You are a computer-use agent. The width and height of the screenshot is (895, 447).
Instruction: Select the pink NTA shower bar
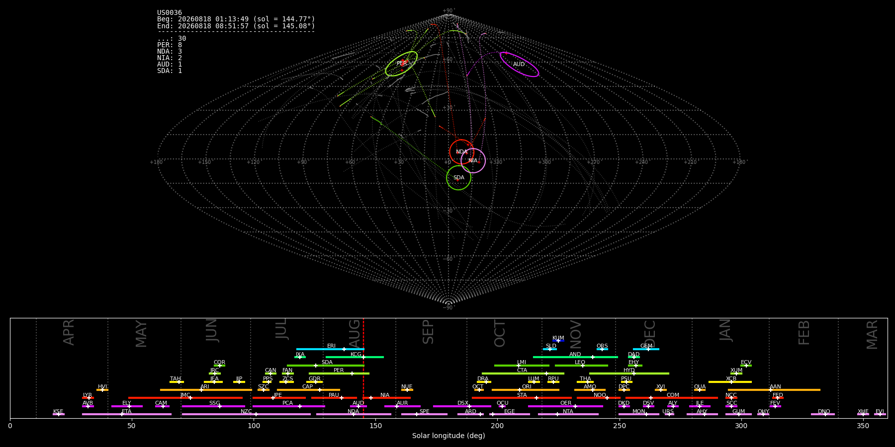(568, 414)
